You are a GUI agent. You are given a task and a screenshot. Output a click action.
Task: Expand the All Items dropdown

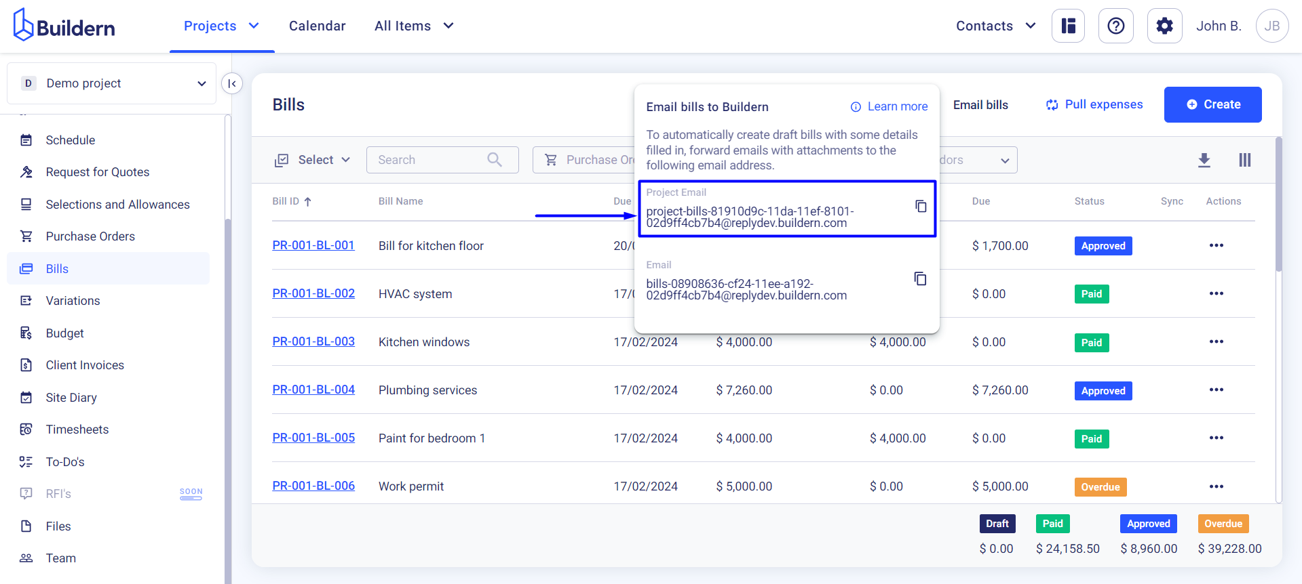click(448, 26)
